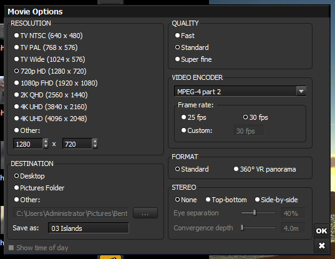Click the Save as filename field
This screenshot has width=335, height=259.
(x=89, y=228)
